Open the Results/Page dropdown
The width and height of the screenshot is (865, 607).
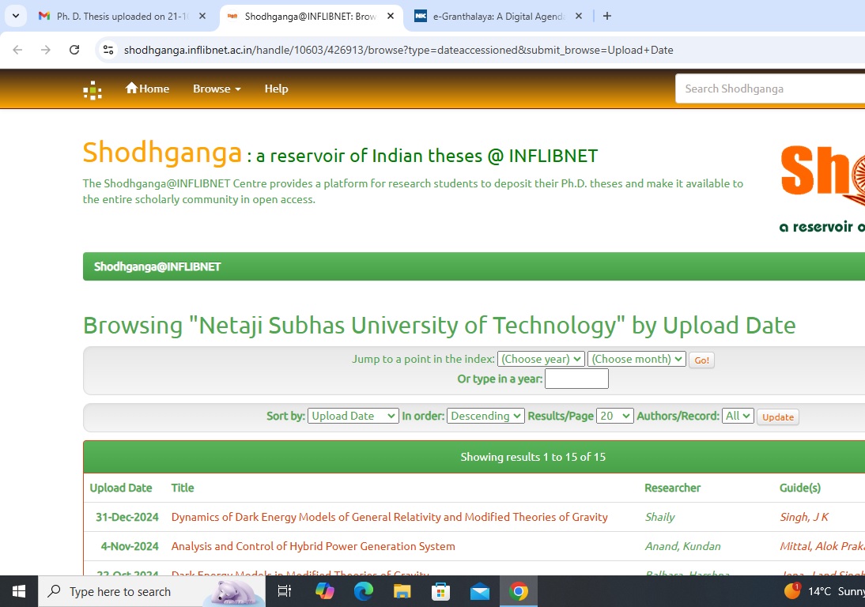pos(614,416)
